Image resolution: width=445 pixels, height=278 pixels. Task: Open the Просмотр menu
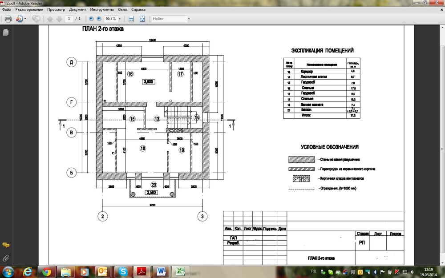56,9
